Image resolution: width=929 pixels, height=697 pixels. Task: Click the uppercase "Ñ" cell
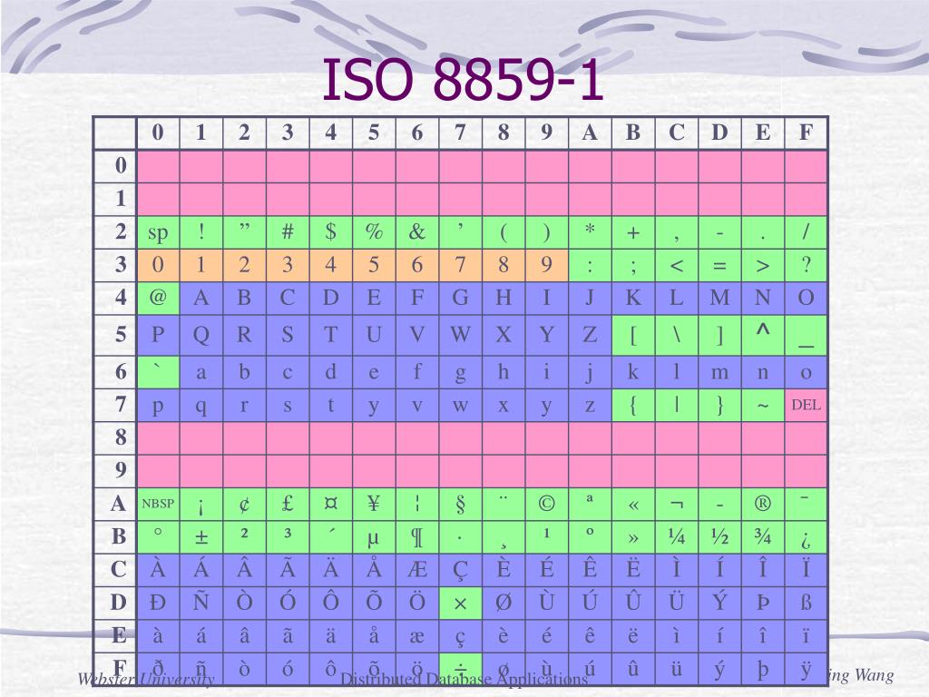pos(200,604)
